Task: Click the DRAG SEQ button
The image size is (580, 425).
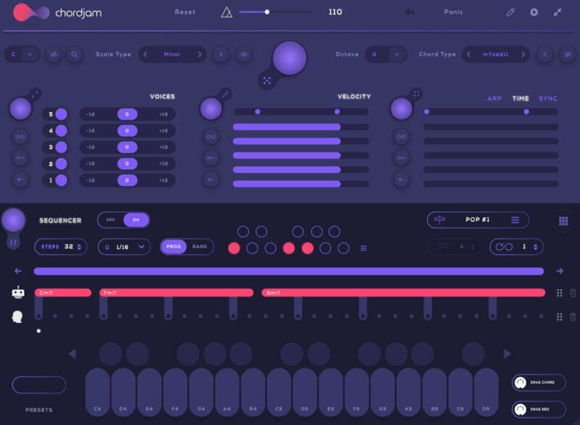Action: point(539,409)
